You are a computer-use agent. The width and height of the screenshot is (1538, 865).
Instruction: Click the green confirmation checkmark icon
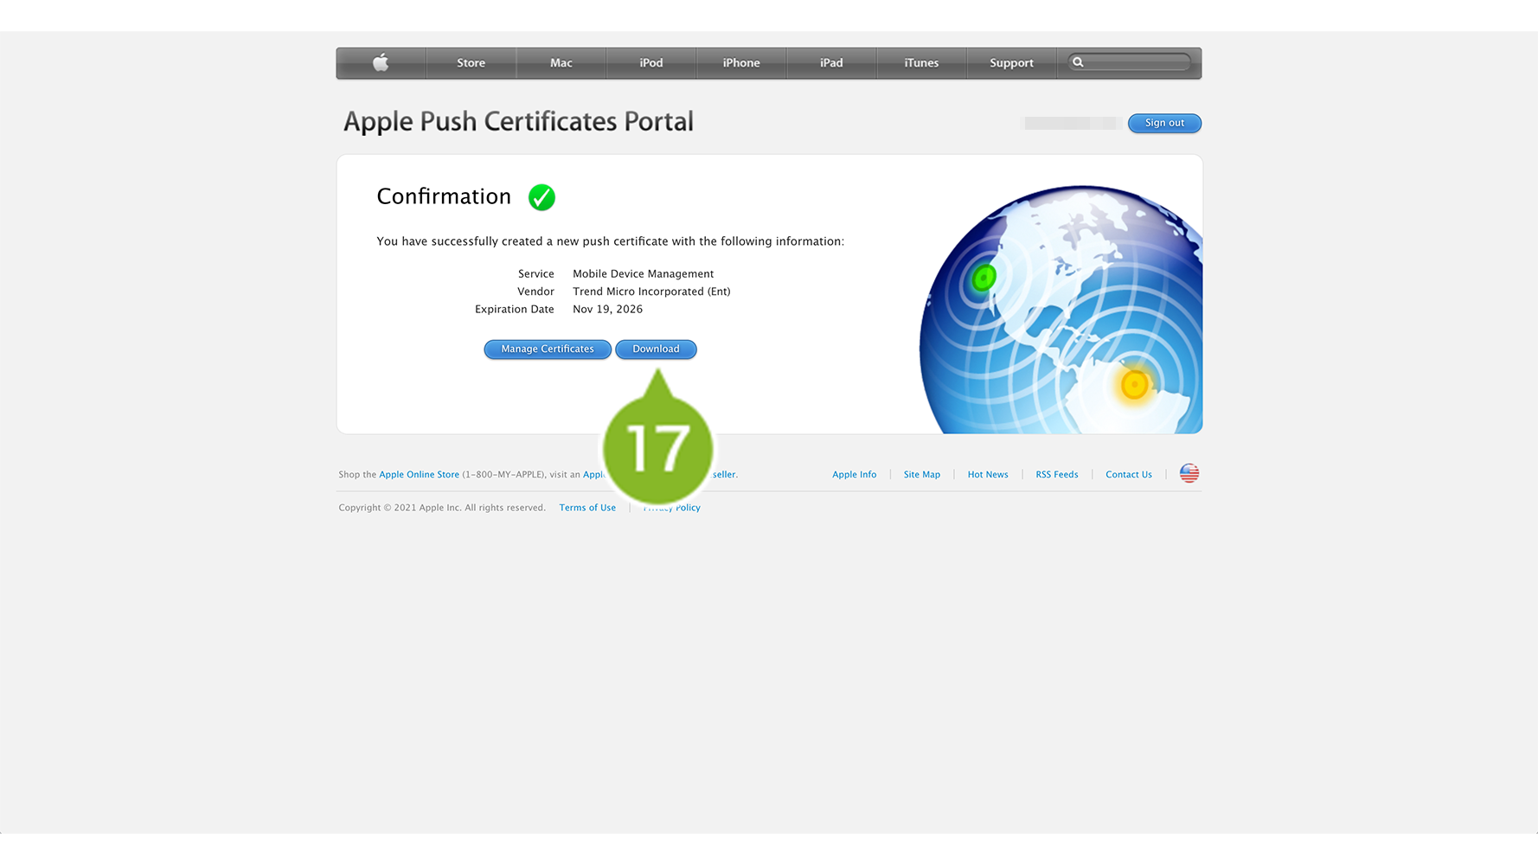[x=542, y=197]
